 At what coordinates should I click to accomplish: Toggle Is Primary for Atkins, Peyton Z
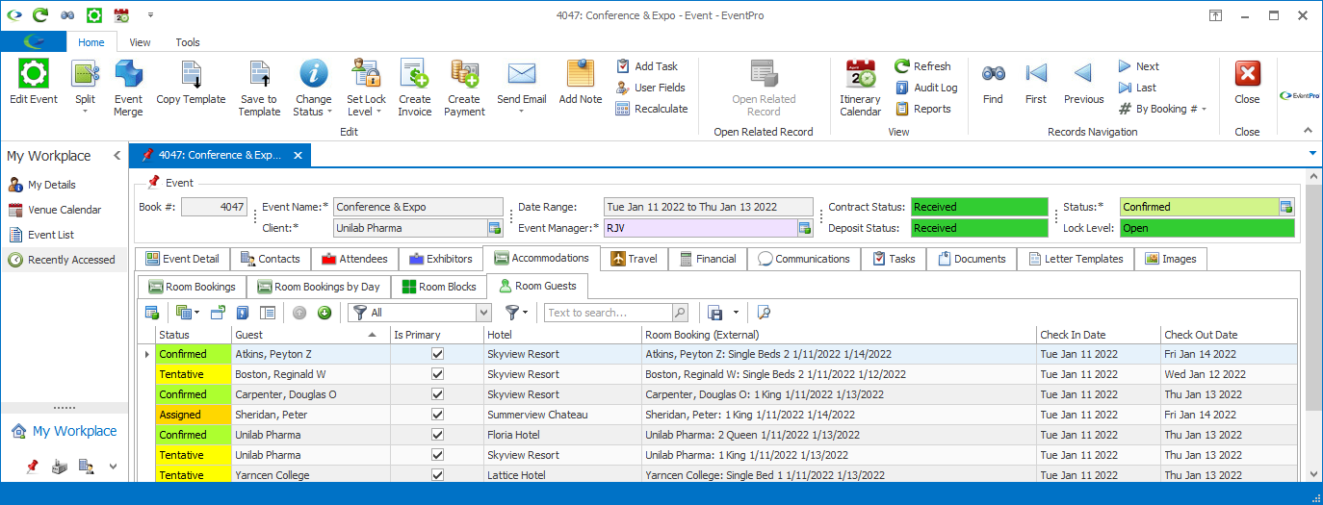pyautogui.click(x=438, y=354)
